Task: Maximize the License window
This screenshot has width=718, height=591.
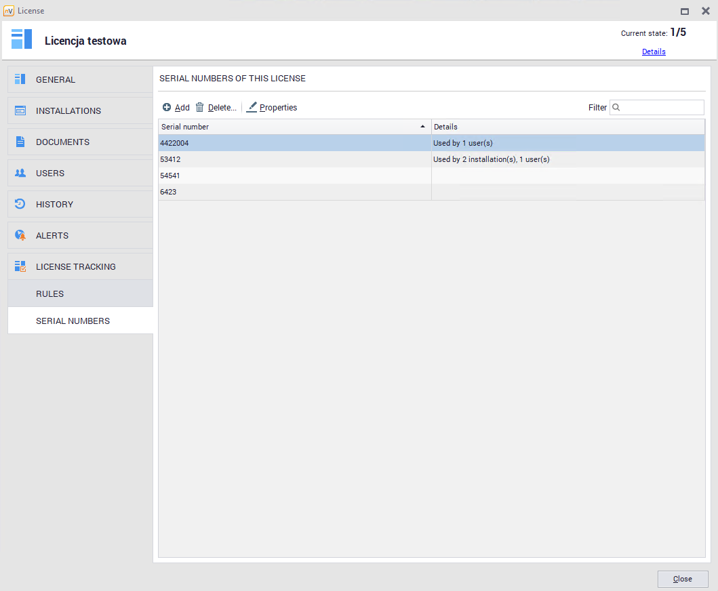Action: pyautogui.click(x=685, y=11)
